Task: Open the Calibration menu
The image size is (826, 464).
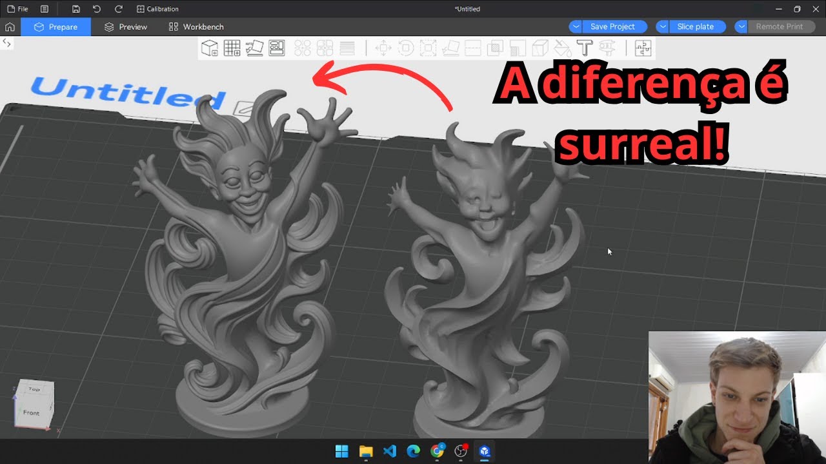Action: pyautogui.click(x=158, y=9)
